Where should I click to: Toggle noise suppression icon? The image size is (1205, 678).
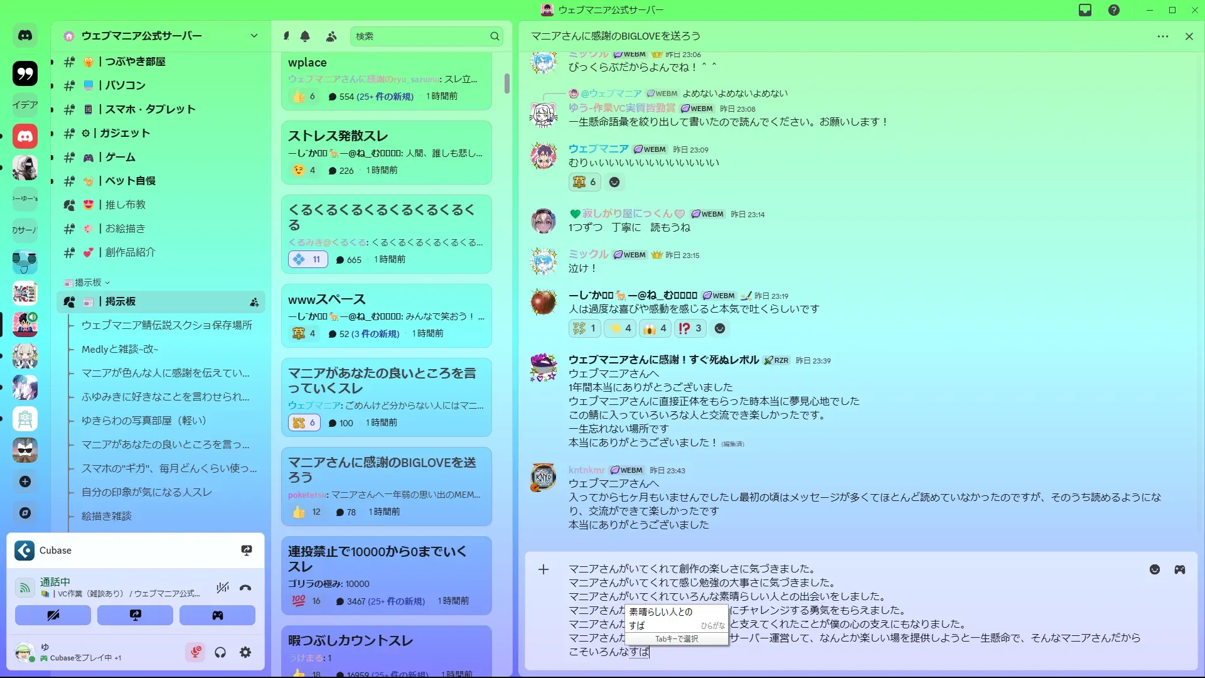point(222,588)
